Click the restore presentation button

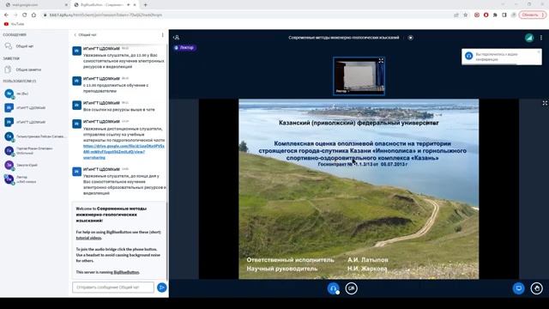518,288
